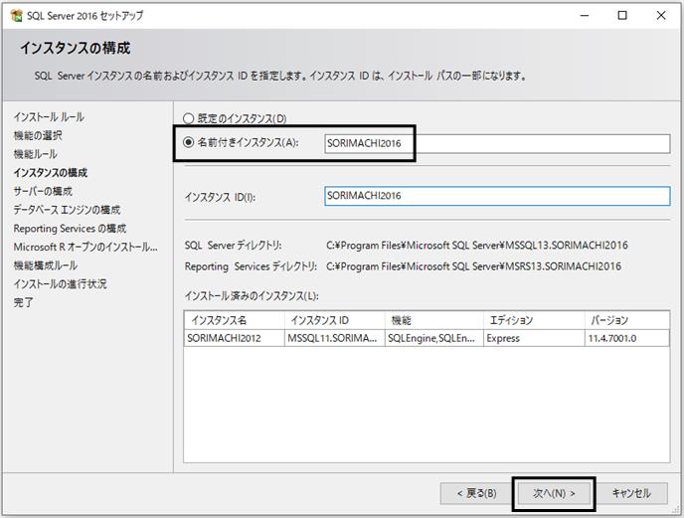684x518 pixels.
Task: Proceed with the 次へ(N) button
Action: (x=554, y=493)
